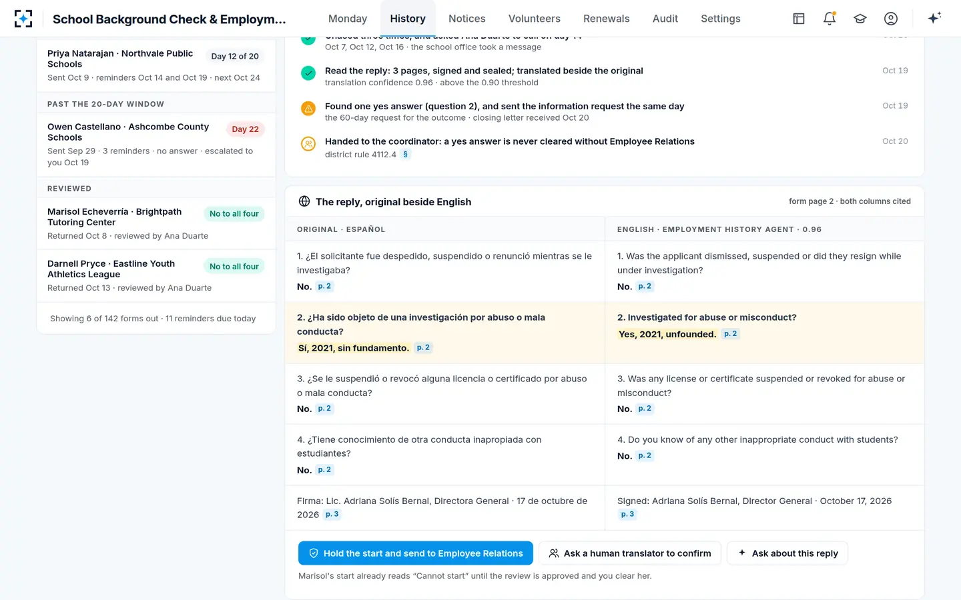The height and width of the screenshot is (600, 961).
Task: Click 'No to all four' badge on Darnell Pryce
Action: pos(234,267)
